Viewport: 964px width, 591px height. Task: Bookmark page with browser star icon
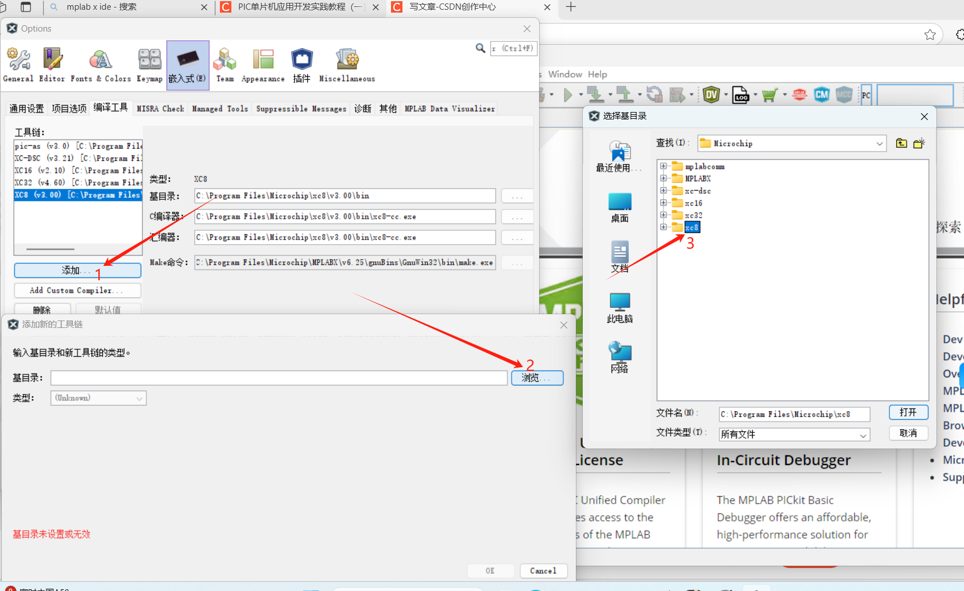coord(930,34)
